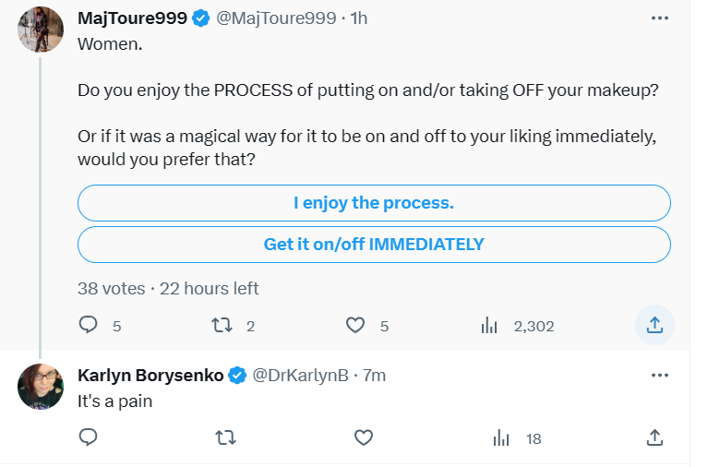
Task: Open more options menu on MajToure999 tweet
Action: [x=660, y=18]
